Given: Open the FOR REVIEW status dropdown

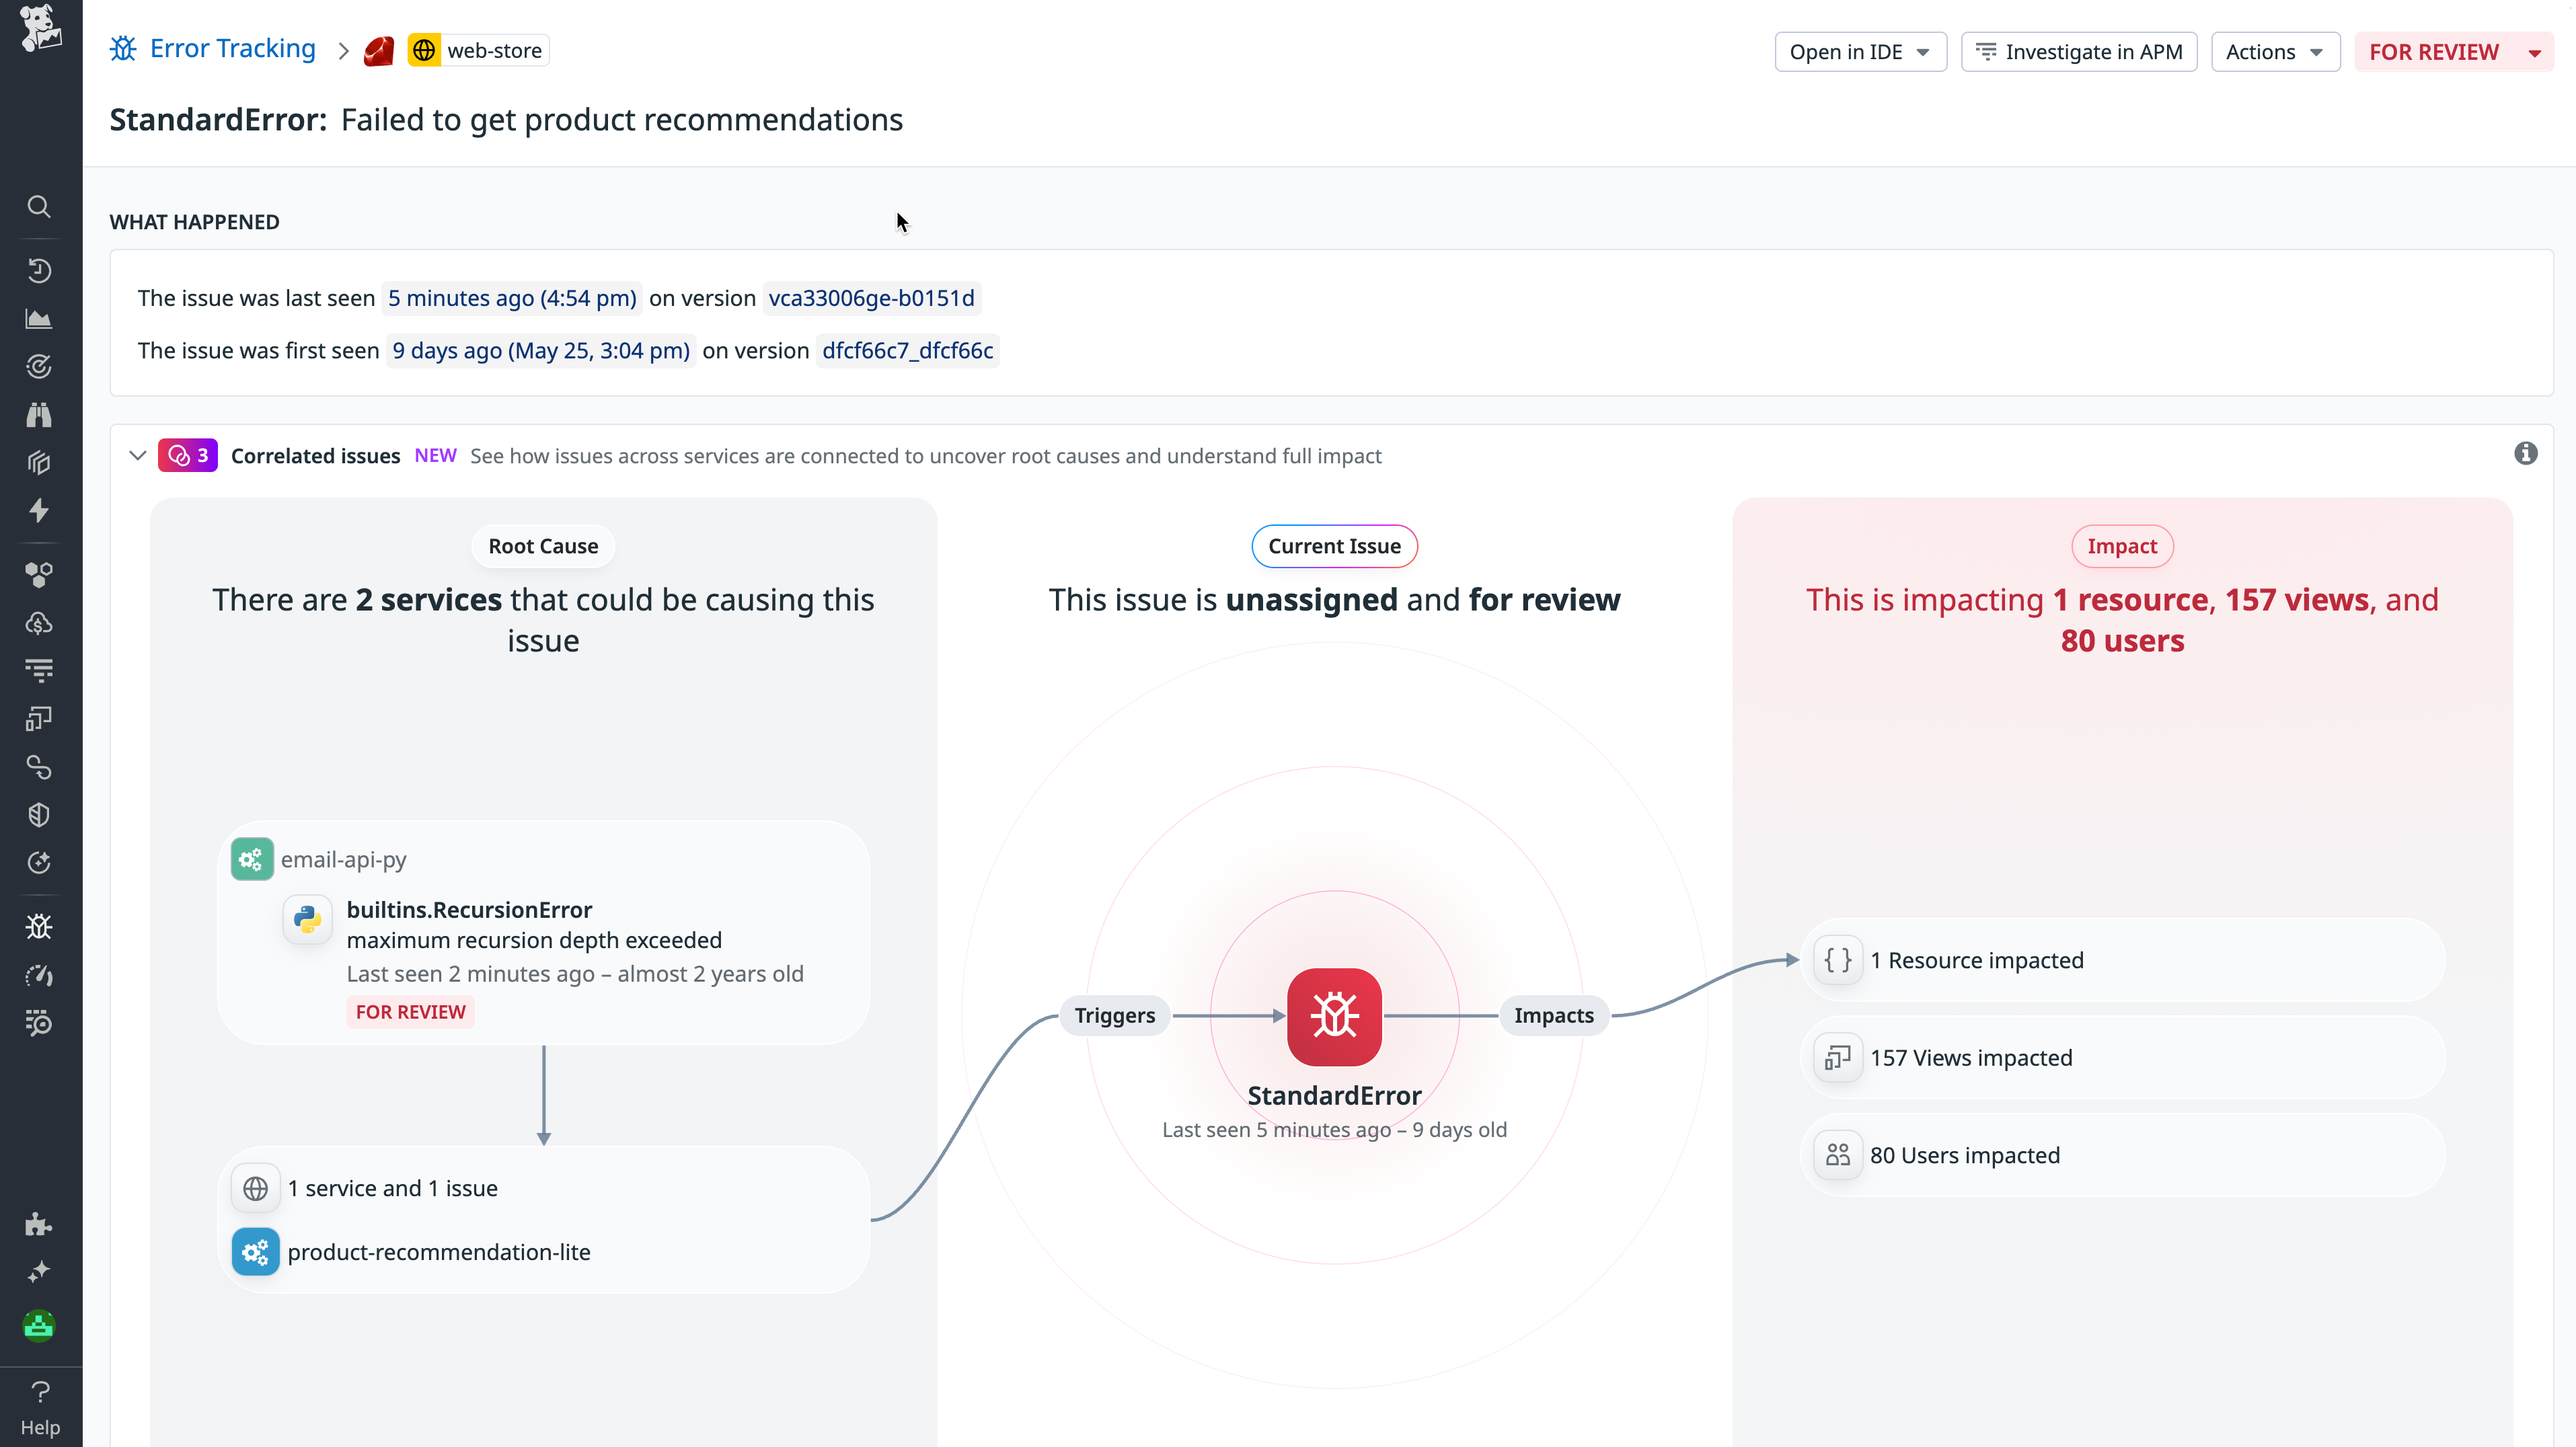Looking at the screenshot, I should pos(2453,51).
